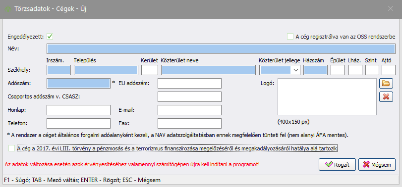
Task: Click the Szint input field
Action: [372, 70]
